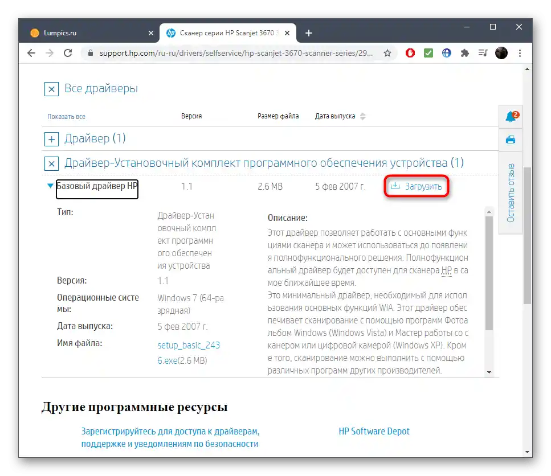Collapse the Все драйверы section
Screen dimensions: 551x476
pos(51,89)
